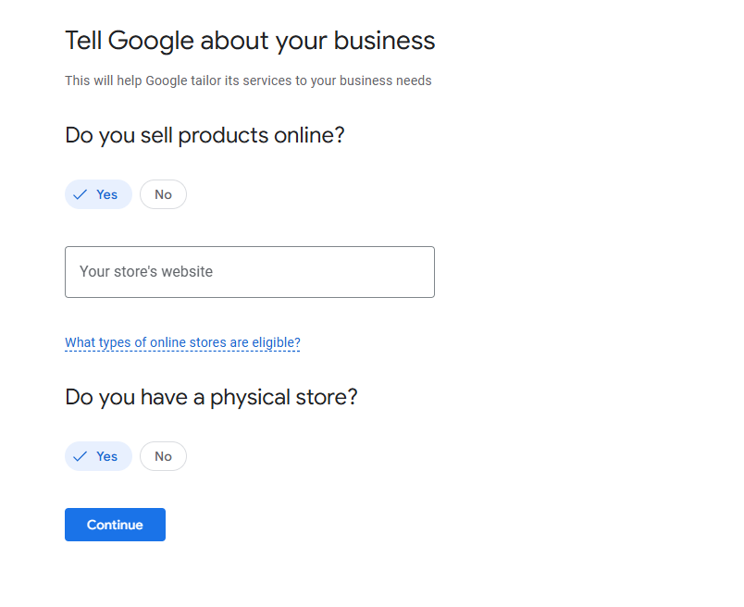Choose No for having a physical store

(x=163, y=456)
